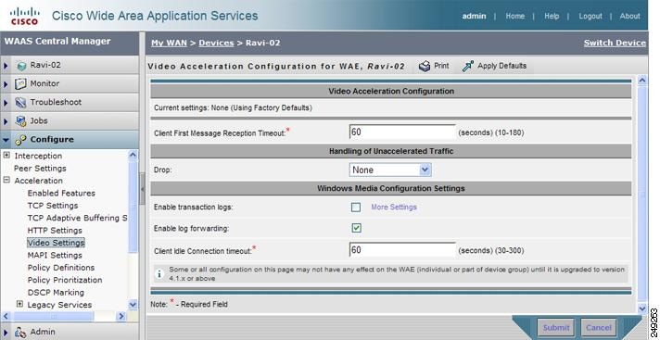Click Logout in the header

click(590, 16)
